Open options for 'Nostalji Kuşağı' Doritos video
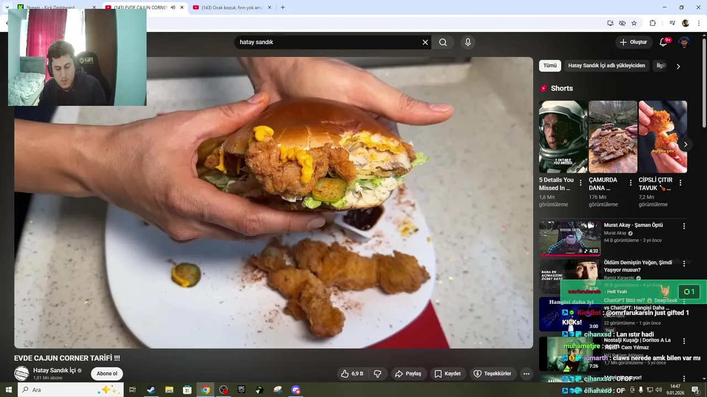This screenshot has height=397, width=707. click(684, 341)
